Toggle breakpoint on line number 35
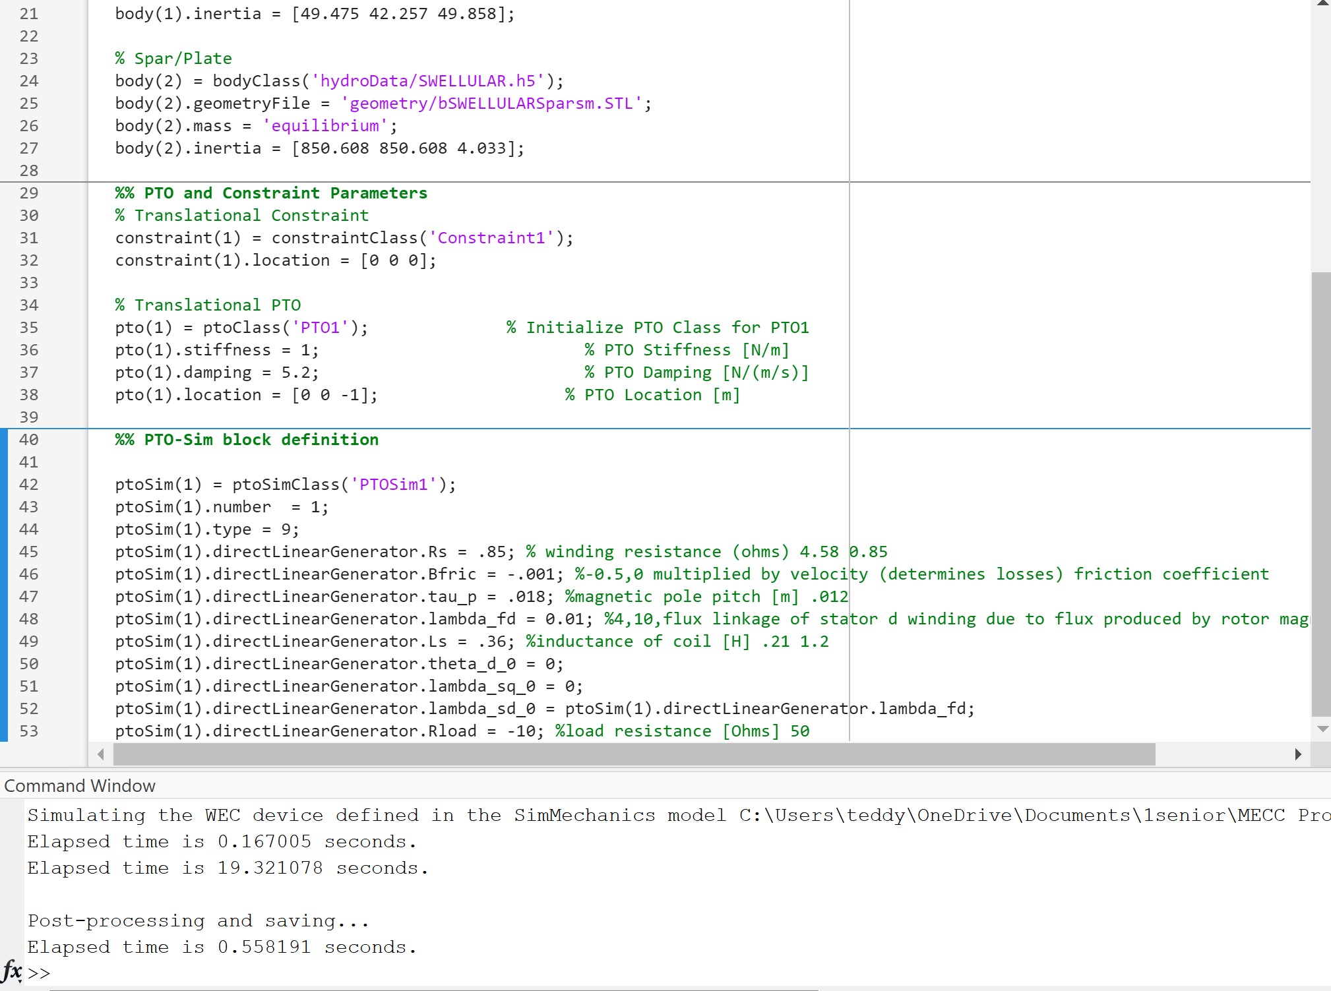The width and height of the screenshot is (1331, 991). click(x=29, y=328)
